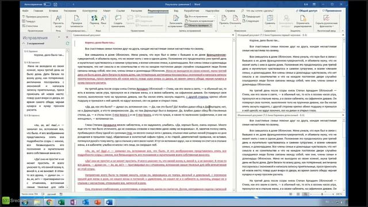Open OneNote from the taskbar
This screenshot has width=368, height=207.
(74, 202)
